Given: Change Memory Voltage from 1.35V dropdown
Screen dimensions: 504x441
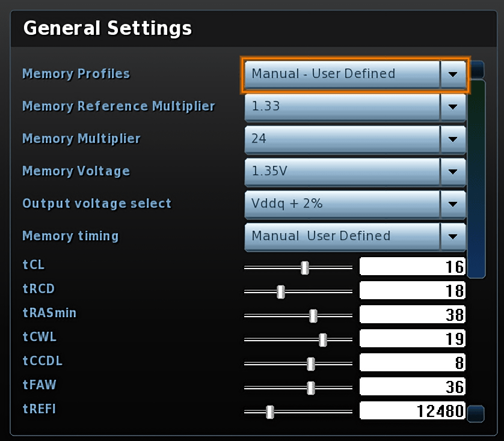Looking at the screenshot, I should (355, 172).
